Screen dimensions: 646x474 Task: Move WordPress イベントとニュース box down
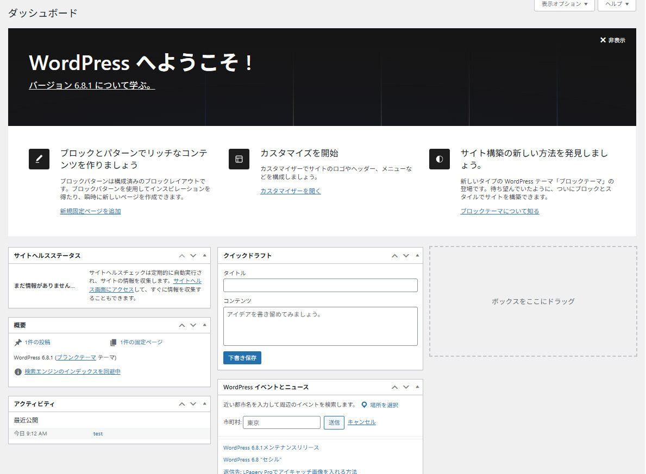tap(406, 387)
